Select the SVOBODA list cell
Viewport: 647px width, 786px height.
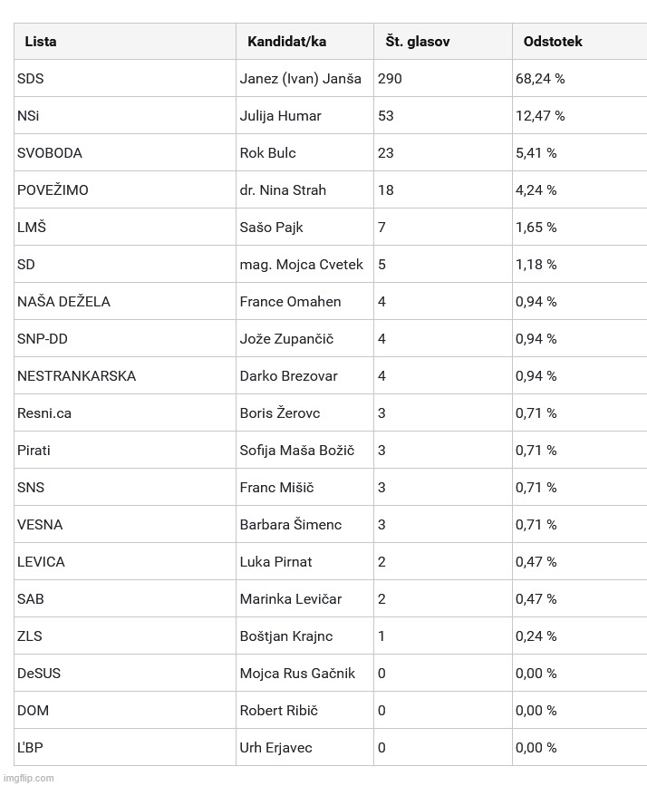(55, 153)
